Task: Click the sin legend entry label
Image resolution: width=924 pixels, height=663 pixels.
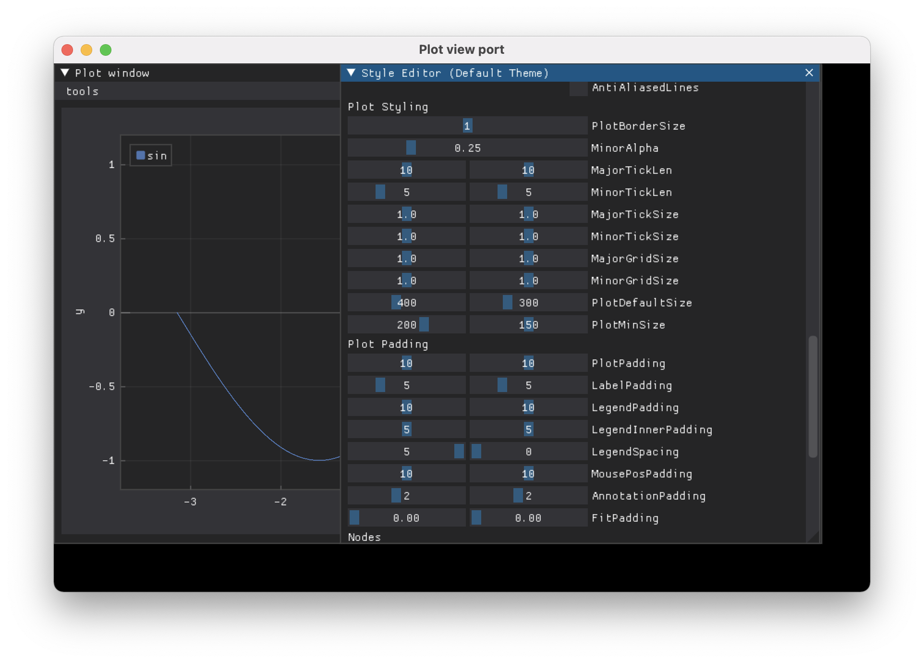Action: [x=157, y=156]
